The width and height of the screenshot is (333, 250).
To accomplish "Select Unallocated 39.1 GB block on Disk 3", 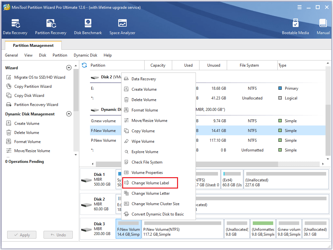I will [315, 229].
